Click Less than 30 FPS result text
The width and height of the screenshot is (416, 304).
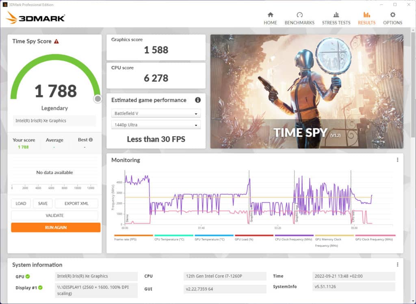pos(156,139)
